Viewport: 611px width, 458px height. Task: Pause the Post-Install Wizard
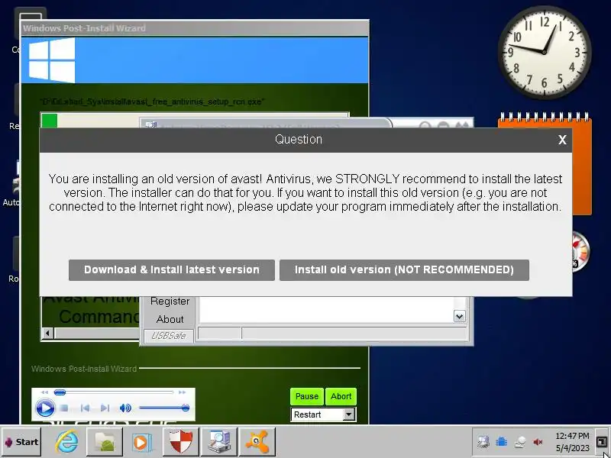307,396
